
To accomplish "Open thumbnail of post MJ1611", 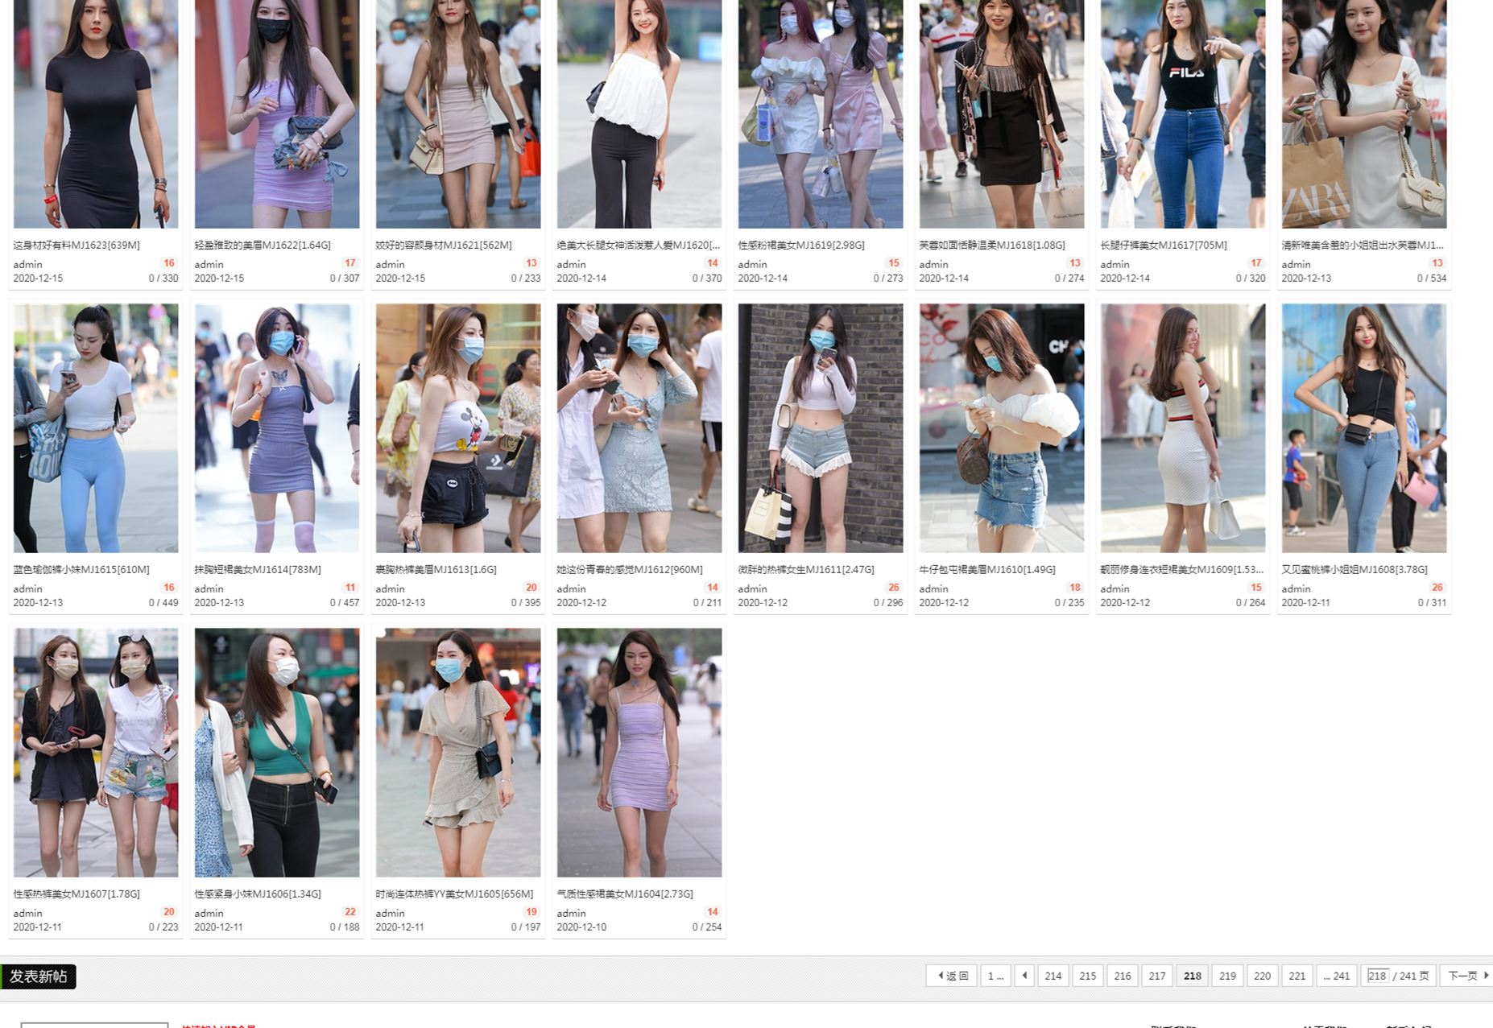I will click(821, 427).
